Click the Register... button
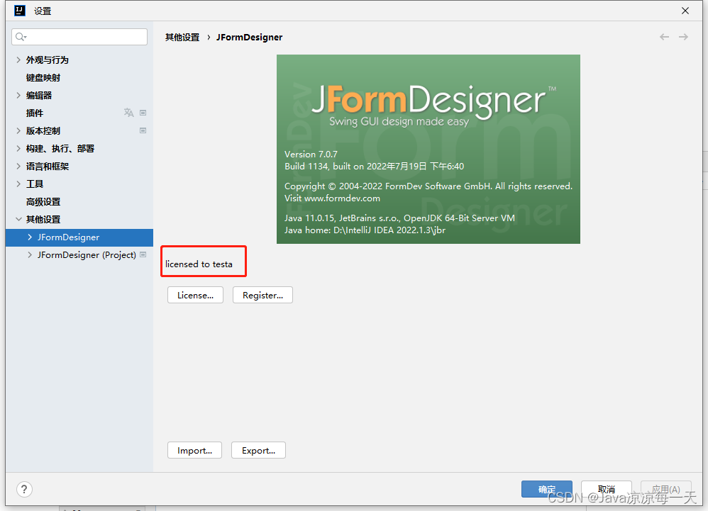 (262, 296)
